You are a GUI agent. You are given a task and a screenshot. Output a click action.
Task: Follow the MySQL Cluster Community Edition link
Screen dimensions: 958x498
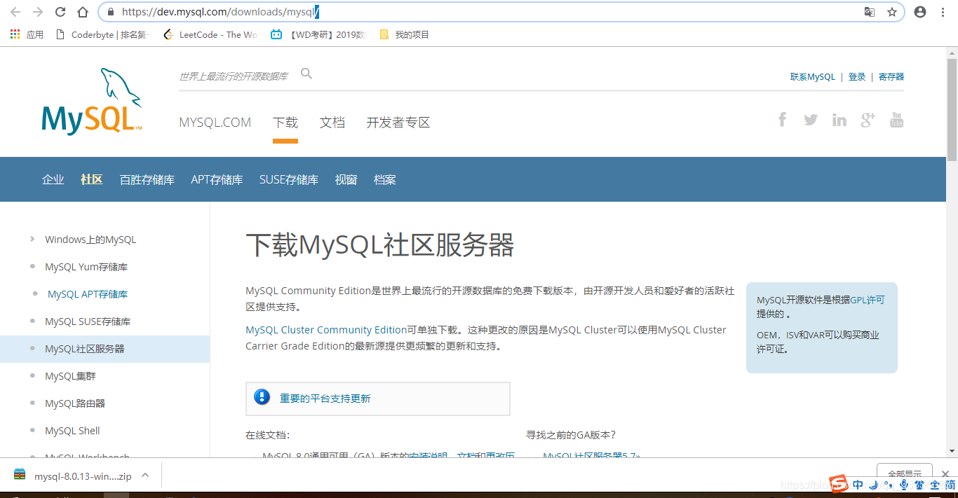click(x=326, y=330)
